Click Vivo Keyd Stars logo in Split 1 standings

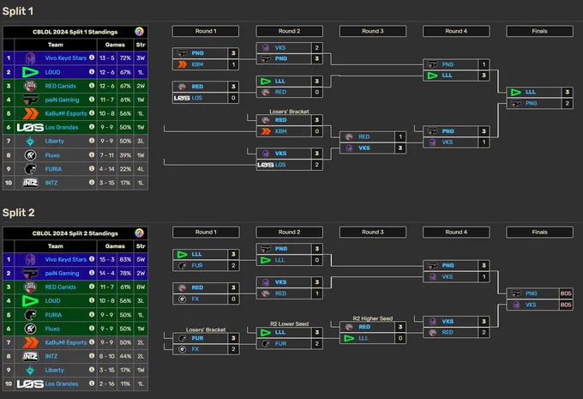(x=30, y=58)
